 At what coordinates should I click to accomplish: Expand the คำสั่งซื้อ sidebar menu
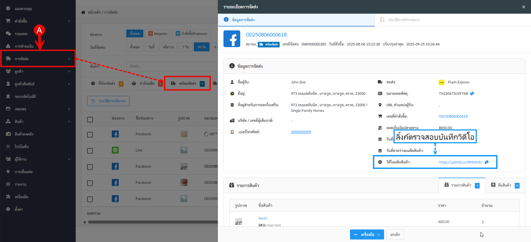[x=38, y=21]
